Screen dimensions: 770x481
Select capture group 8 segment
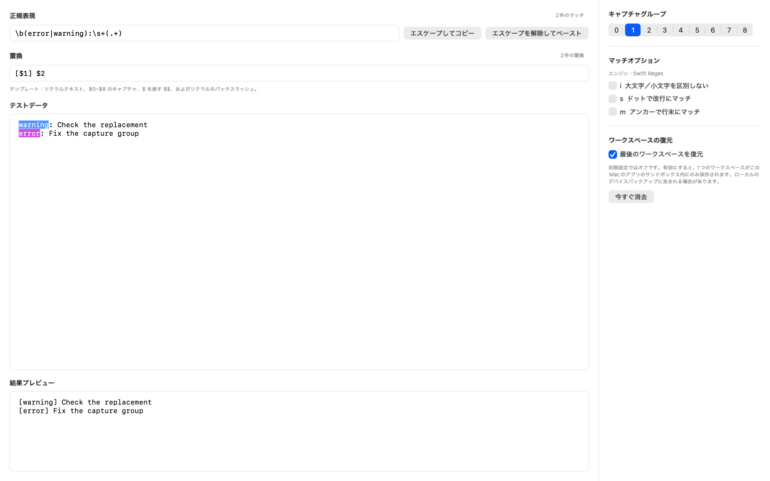(745, 30)
